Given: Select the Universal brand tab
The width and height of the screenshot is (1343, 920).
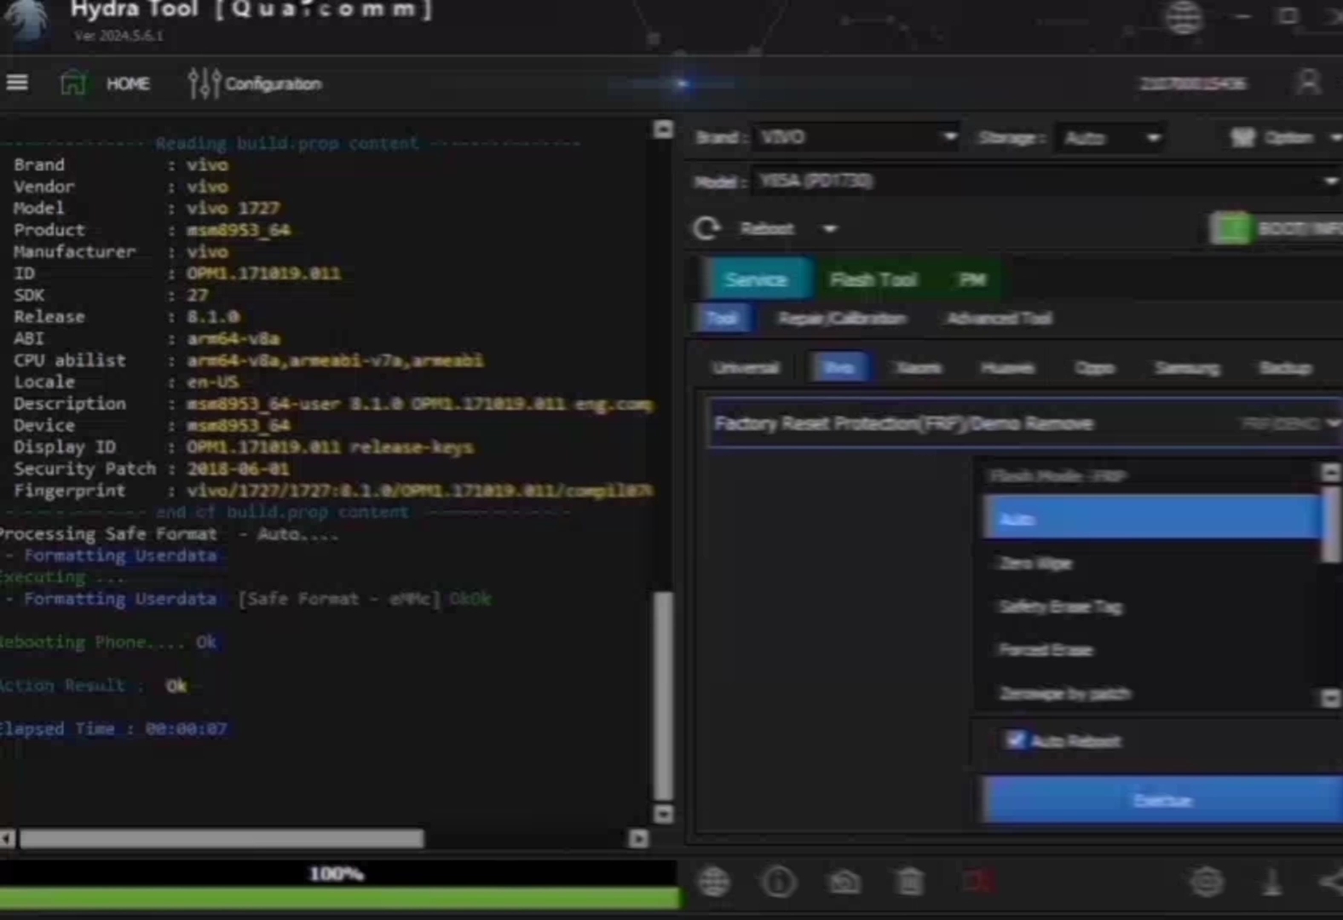Looking at the screenshot, I should click(x=746, y=368).
